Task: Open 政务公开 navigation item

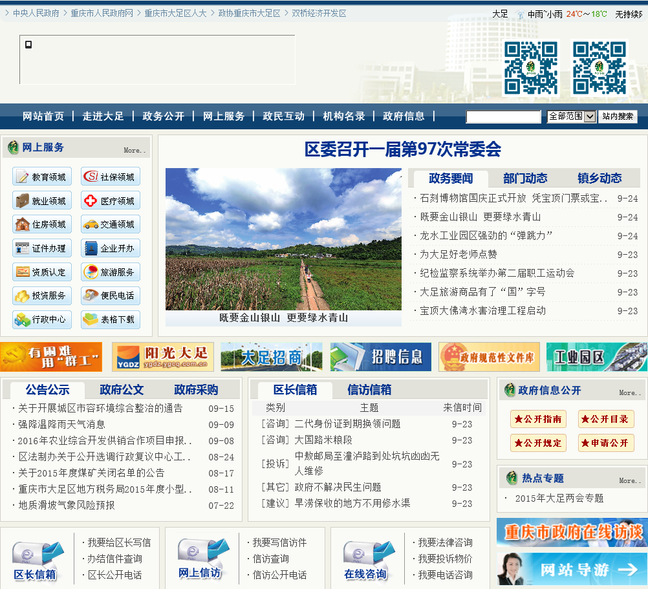Action: click(x=163, y=116)
